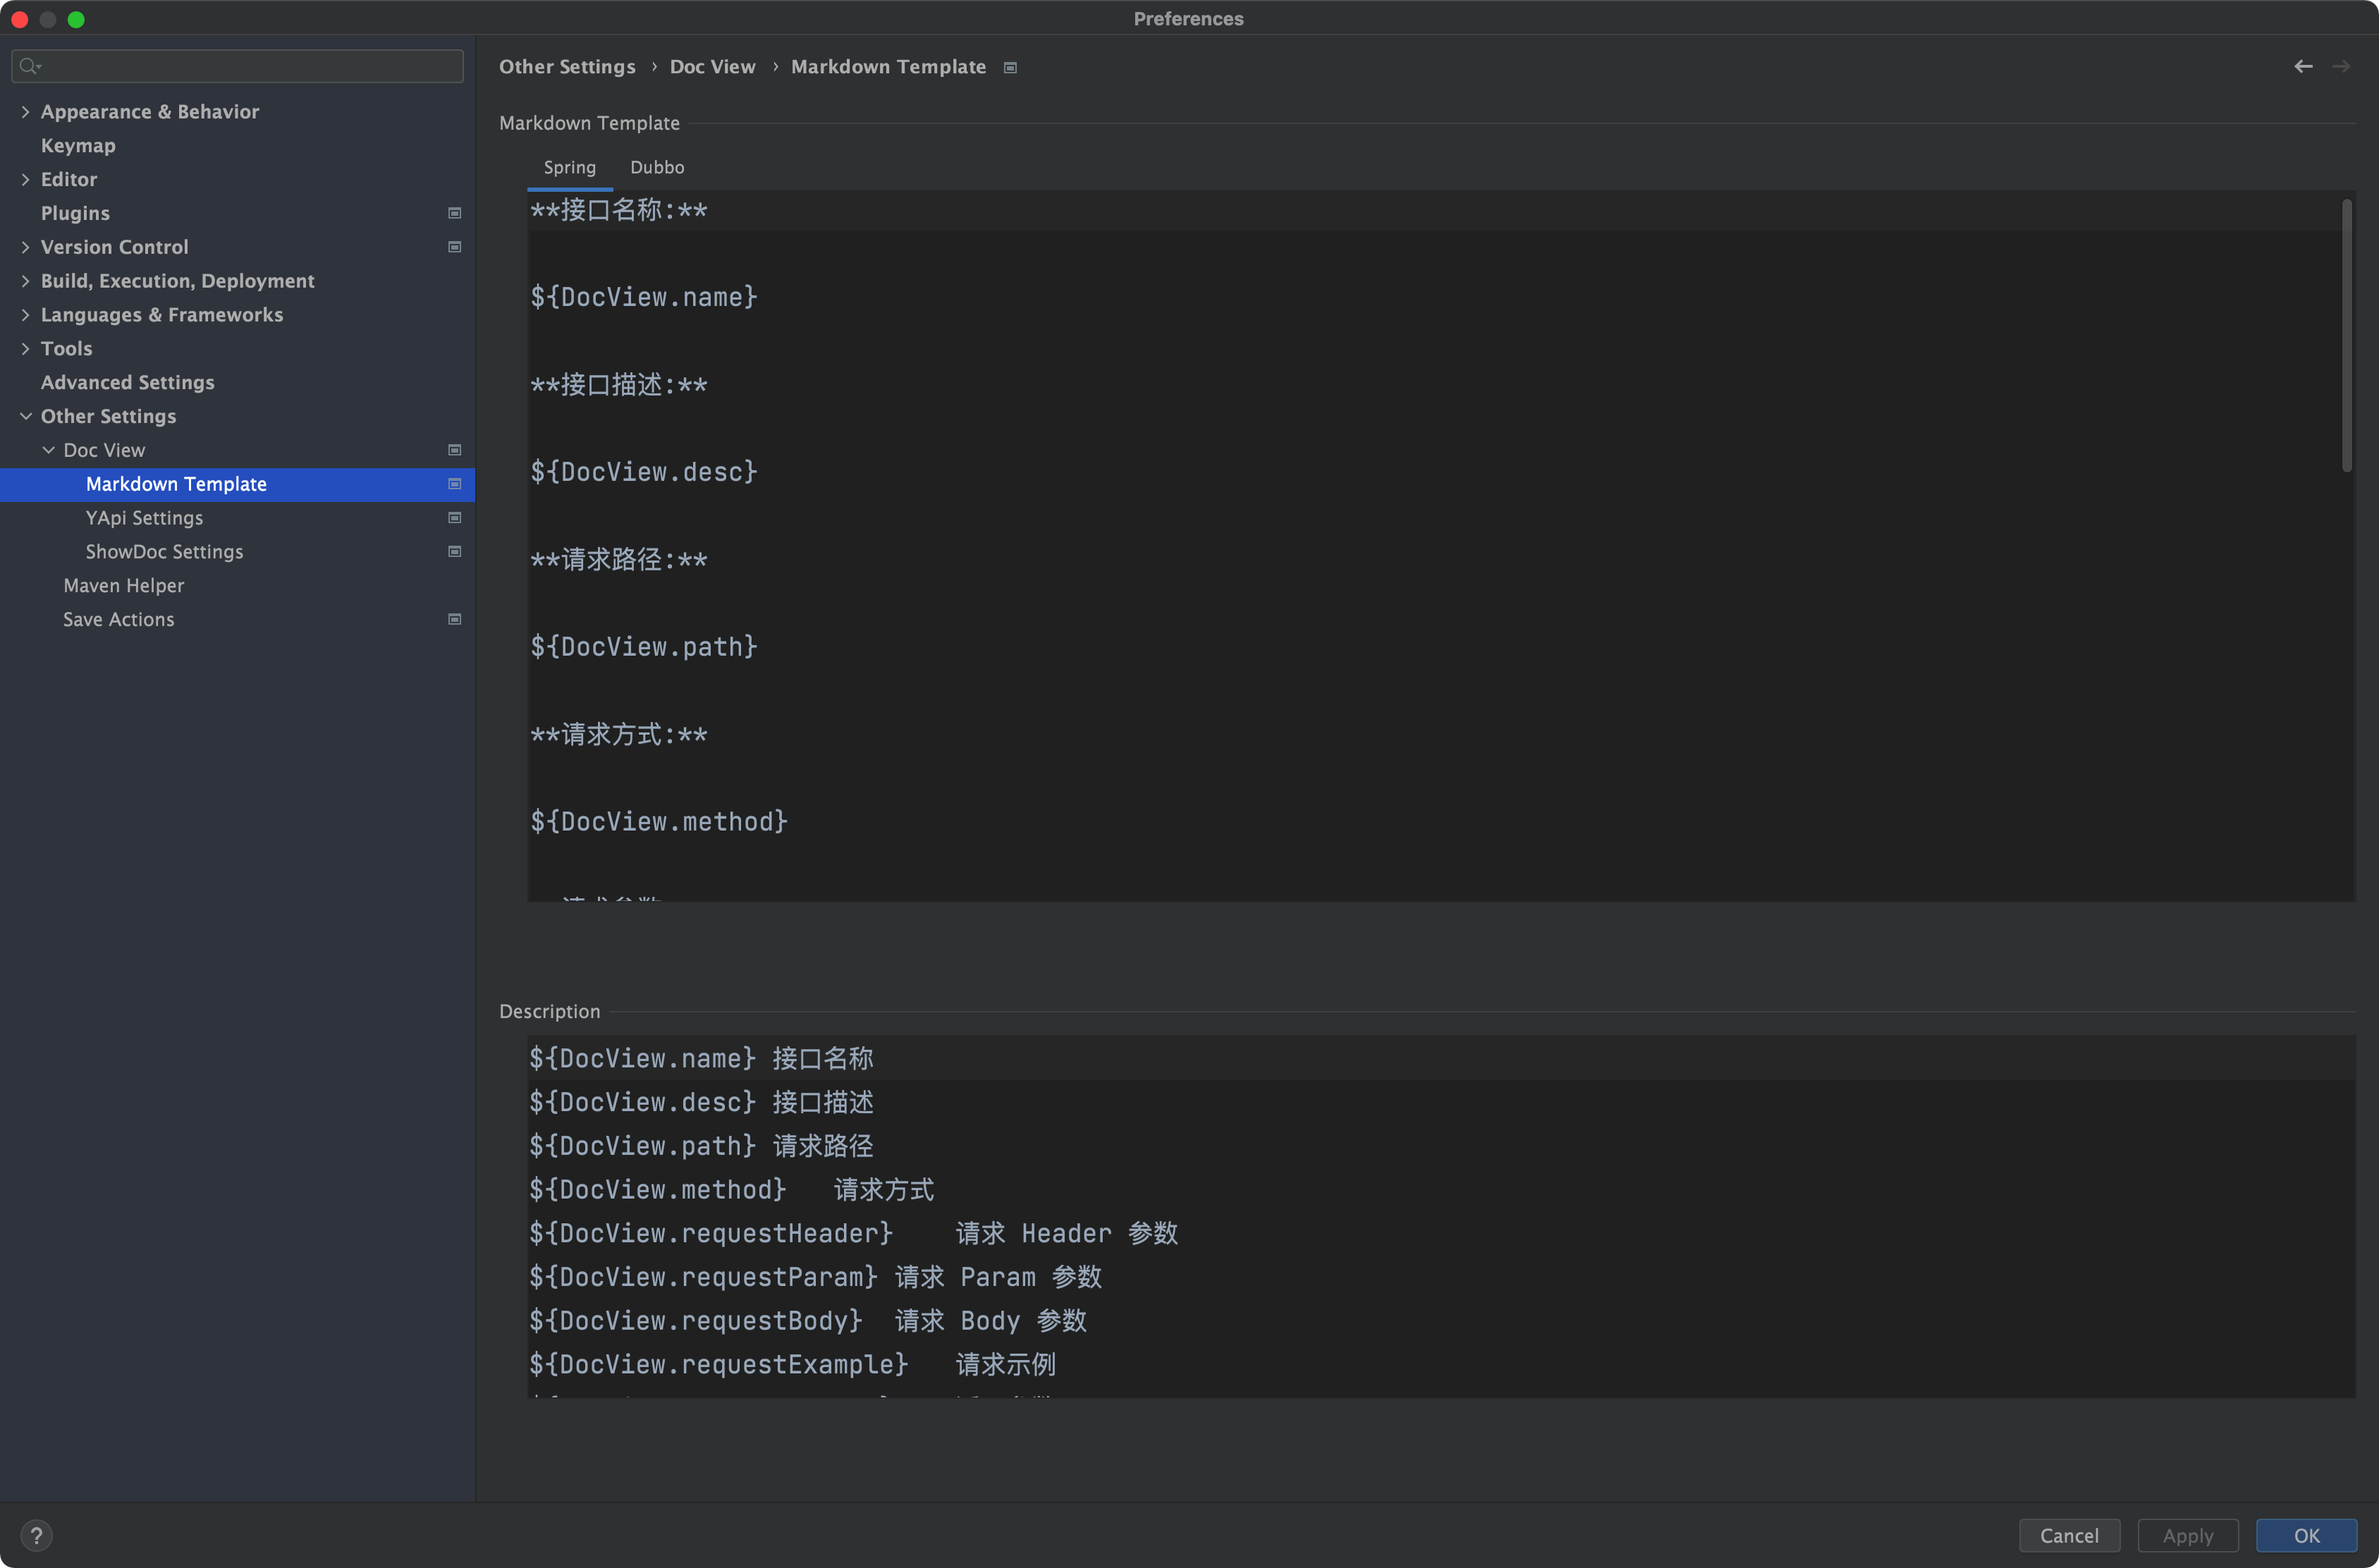Collapse the Doc View node
Image resolution: width=2379 pixels, height=1568 pixels.
click(x=48, y=450)
